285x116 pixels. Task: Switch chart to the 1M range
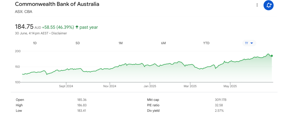coord(121,43)
